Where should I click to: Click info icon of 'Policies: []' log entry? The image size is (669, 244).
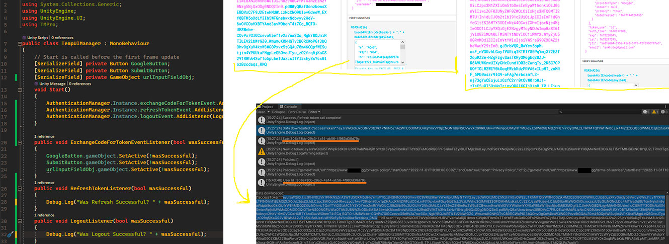[261, 161]
